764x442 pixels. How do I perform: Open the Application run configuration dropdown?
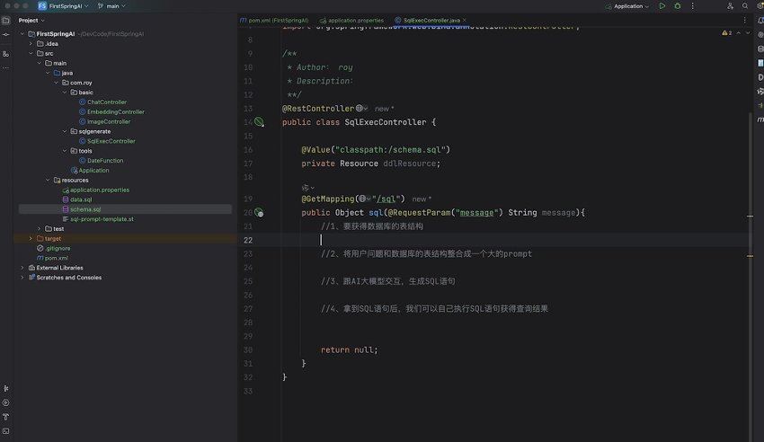pyautogui.click(x=627, y=6)
